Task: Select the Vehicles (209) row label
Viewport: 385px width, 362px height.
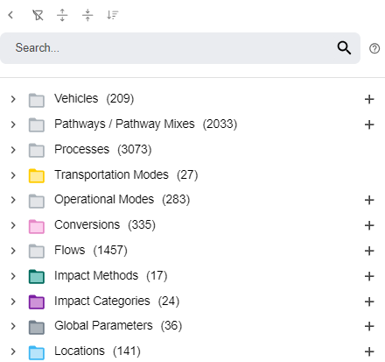Action: [94, 99]
